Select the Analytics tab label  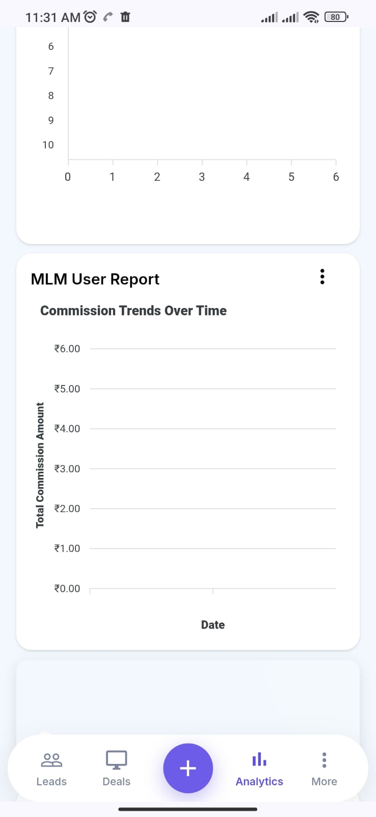259,782
